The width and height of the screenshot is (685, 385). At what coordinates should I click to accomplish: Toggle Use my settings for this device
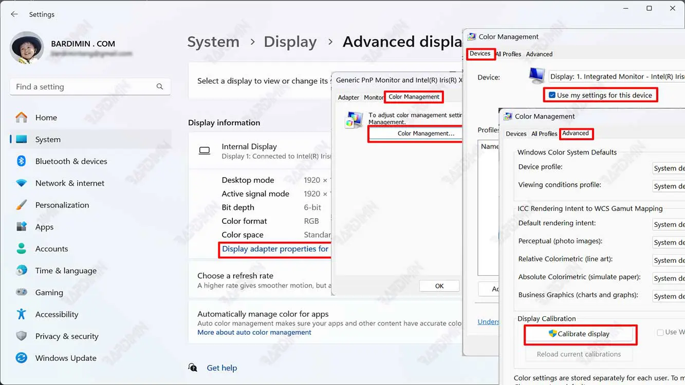click(x=552, y=95)
